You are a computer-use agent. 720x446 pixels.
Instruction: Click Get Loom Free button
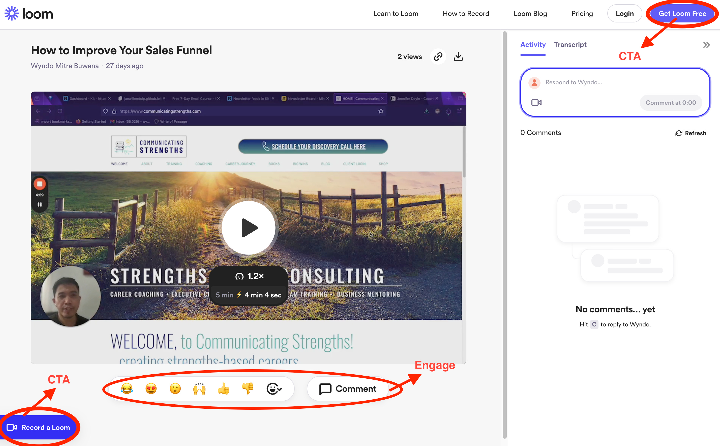pos(682,14)
